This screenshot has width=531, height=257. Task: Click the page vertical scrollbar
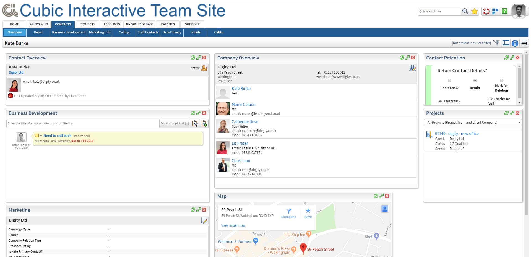point(526,134)
